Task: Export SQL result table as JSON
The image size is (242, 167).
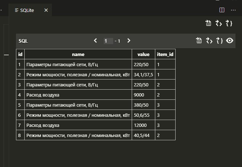Action: 219,41
